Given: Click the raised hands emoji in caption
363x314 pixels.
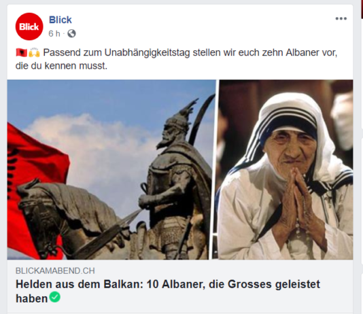Looking at the screenshot, I should (34, 52).
